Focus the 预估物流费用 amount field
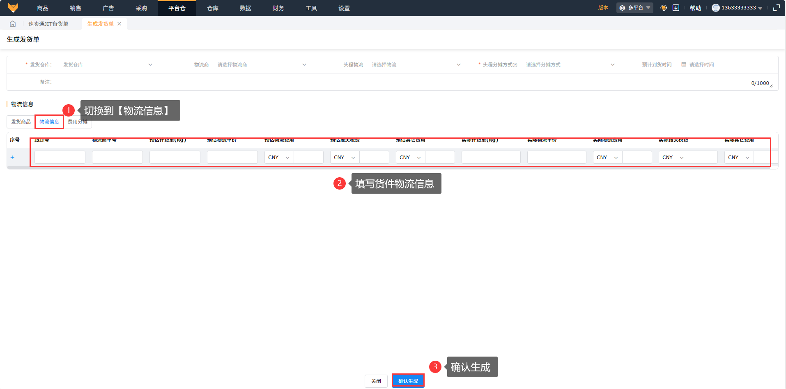 point(309,158)
